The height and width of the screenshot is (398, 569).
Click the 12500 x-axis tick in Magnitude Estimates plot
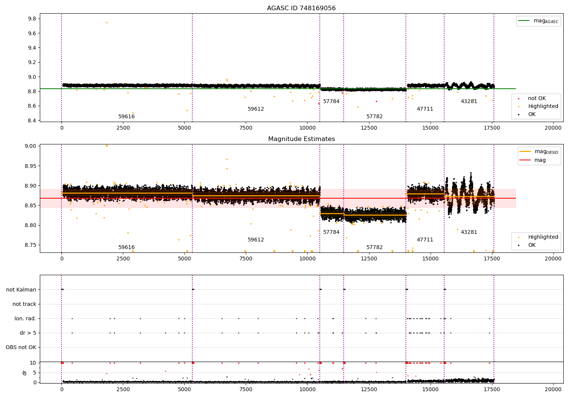tap(369, 259)
